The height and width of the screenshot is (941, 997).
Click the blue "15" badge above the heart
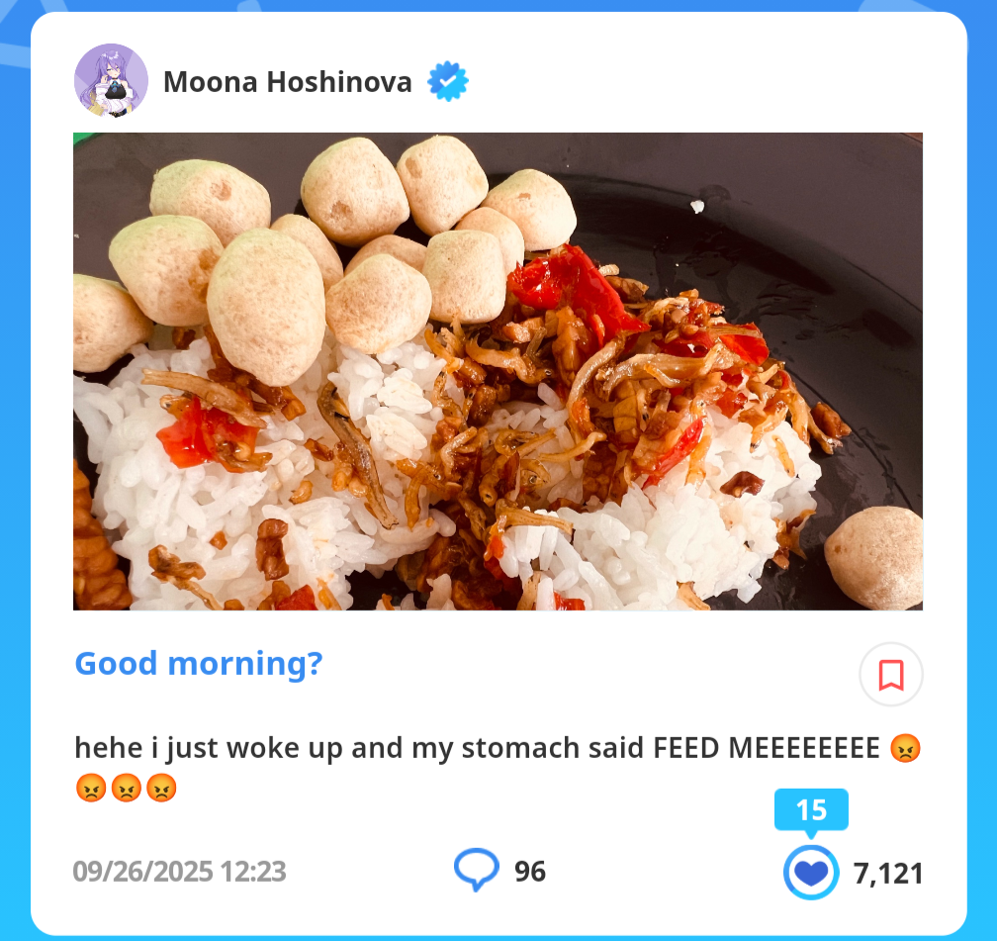pyautogui.click(x=811, y=810)
